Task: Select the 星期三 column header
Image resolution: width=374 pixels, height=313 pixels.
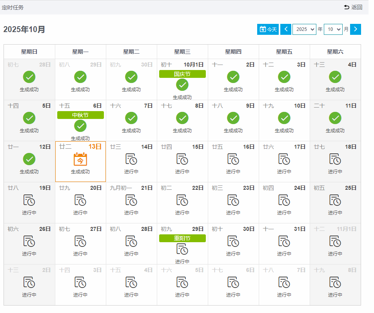Action: (182, 52)
